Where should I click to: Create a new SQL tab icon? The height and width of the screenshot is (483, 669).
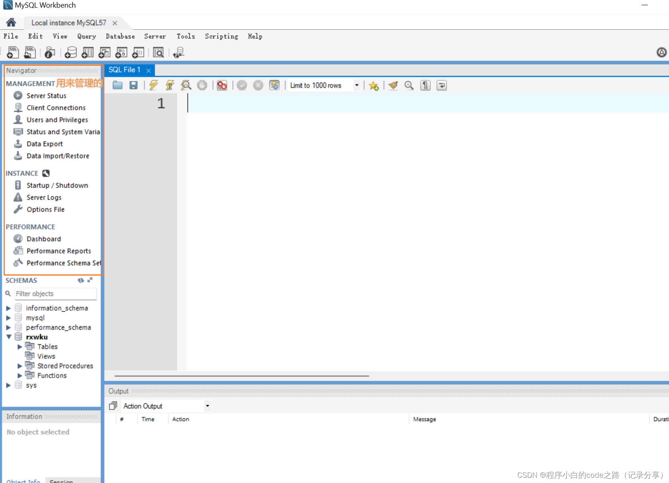click(x=13, y=52)
